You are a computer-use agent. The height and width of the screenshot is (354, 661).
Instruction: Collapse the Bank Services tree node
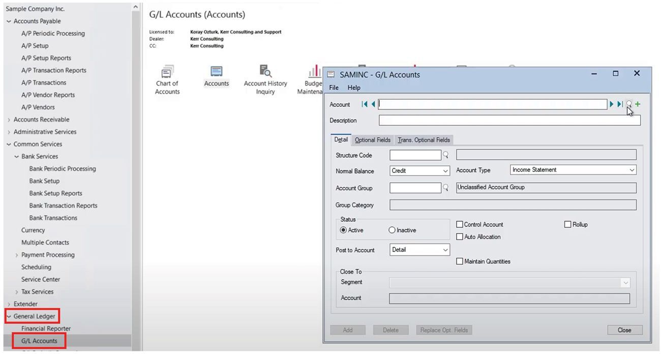(17, 157)
